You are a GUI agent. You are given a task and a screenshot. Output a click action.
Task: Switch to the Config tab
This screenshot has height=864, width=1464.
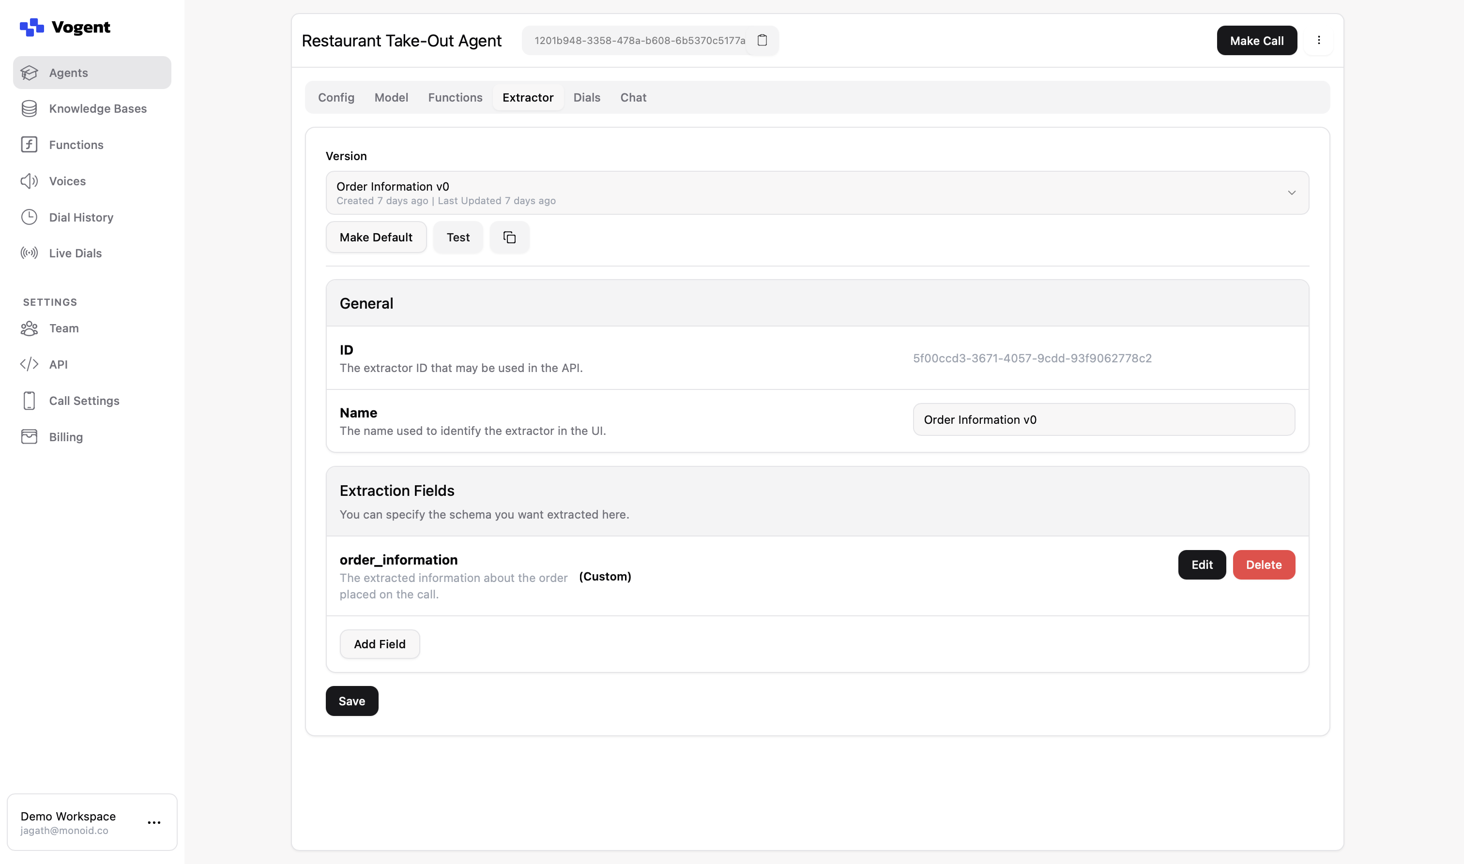(336, 97)
